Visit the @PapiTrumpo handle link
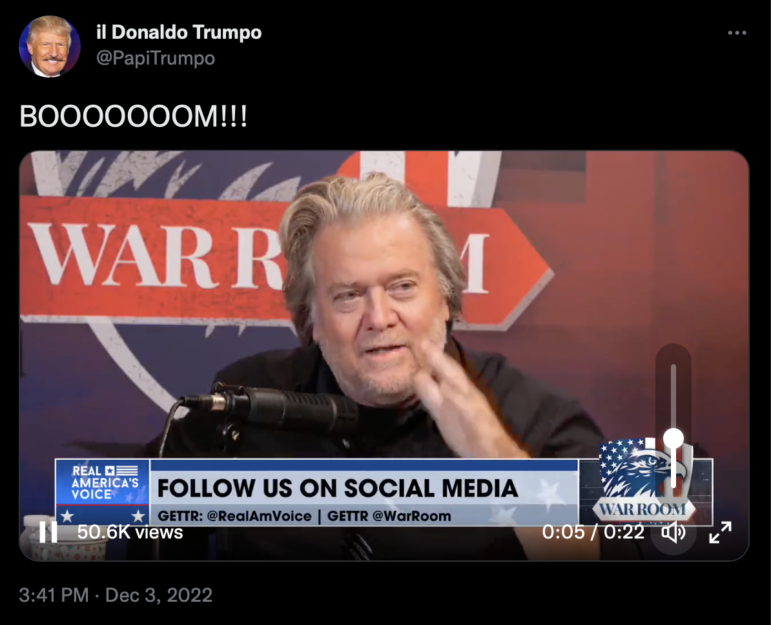 click(x=156, y=58)
